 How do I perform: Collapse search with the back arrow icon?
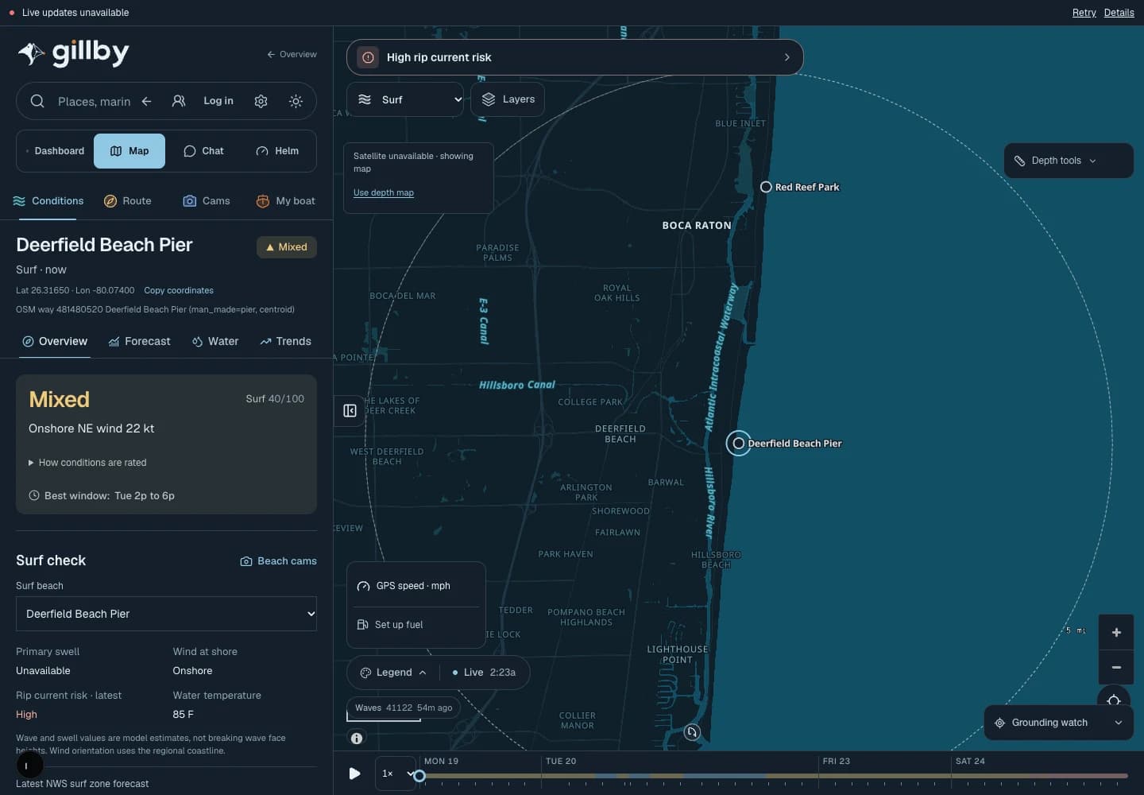[x=146, y=101]
